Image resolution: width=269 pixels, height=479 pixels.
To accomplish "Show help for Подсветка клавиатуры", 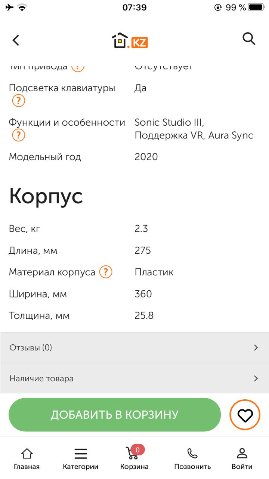I will [x=19, y=101].
